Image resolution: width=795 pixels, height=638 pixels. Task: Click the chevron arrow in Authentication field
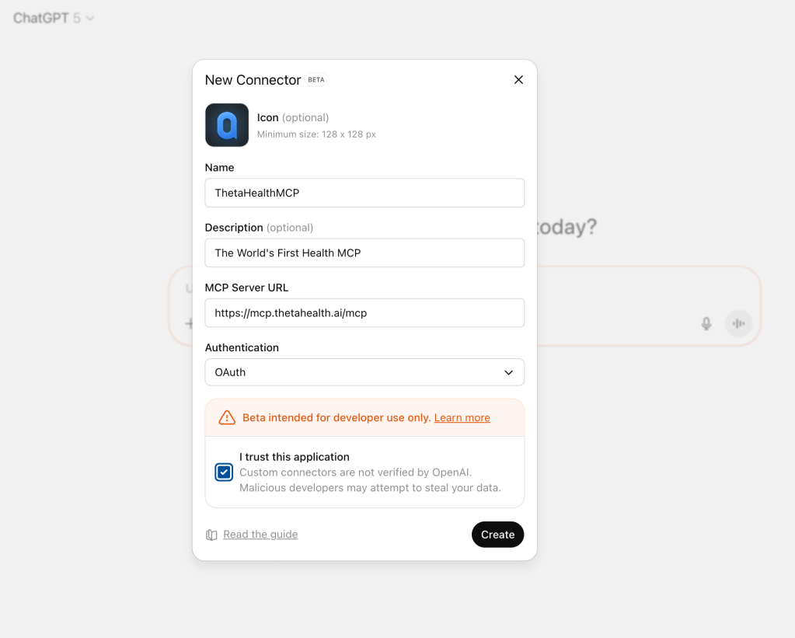tap(508, 373)
